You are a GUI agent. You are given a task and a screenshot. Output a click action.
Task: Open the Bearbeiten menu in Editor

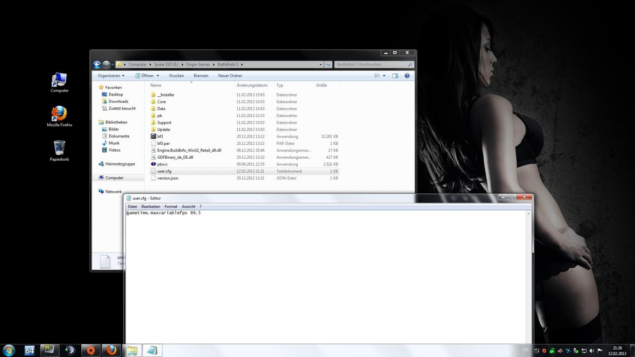click(x=151, y=207)
